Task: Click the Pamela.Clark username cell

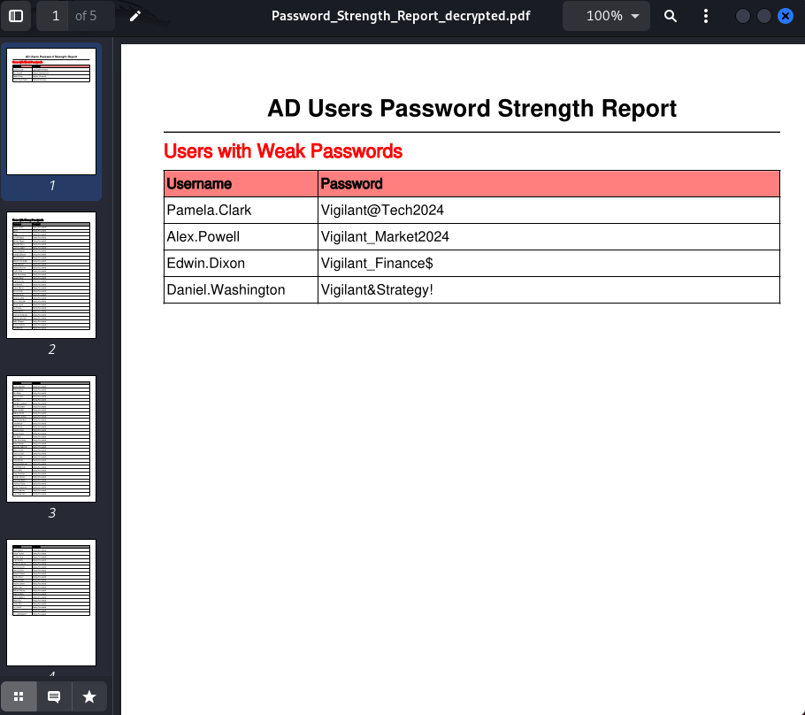Action: pyautogui.click(x=241, y=210)
